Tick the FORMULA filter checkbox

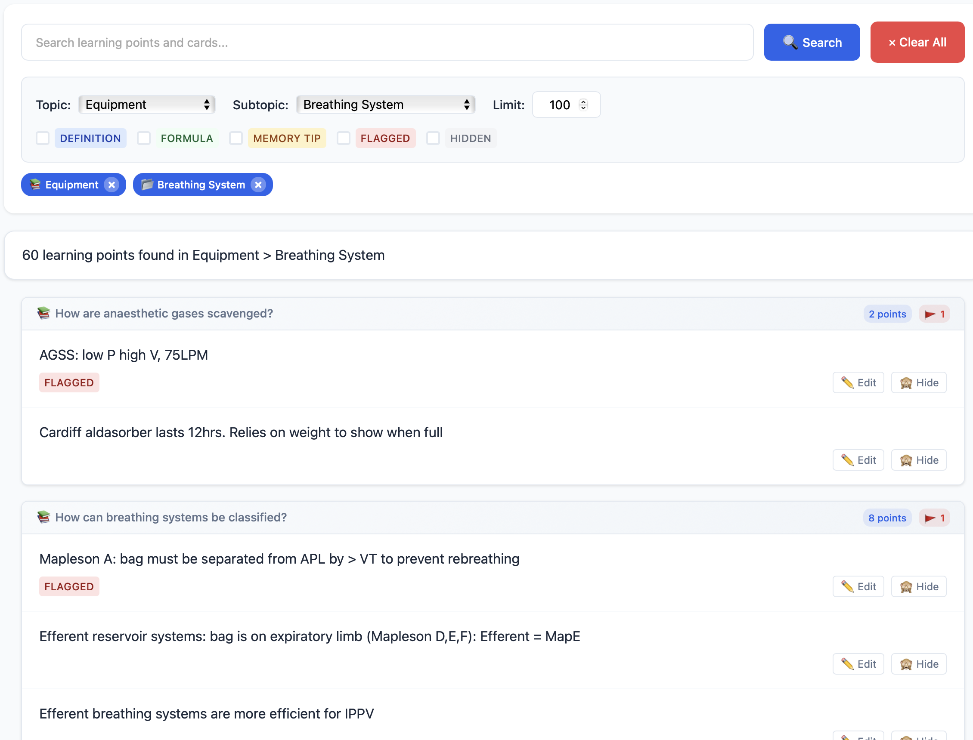pos(144,138)
